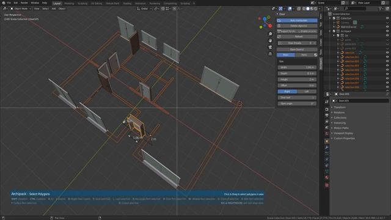
Task: Switch to the UV Editing workspace tab
Action: (97, 4)
